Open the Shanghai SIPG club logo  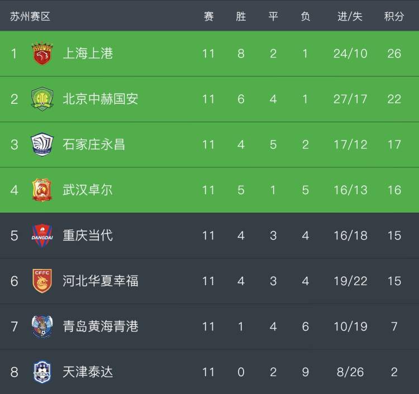click(42, 54)
